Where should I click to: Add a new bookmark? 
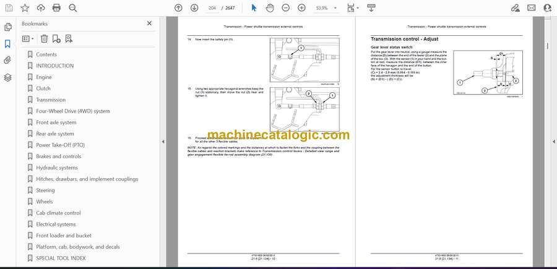pyautogui.click(x=56, y=38)
